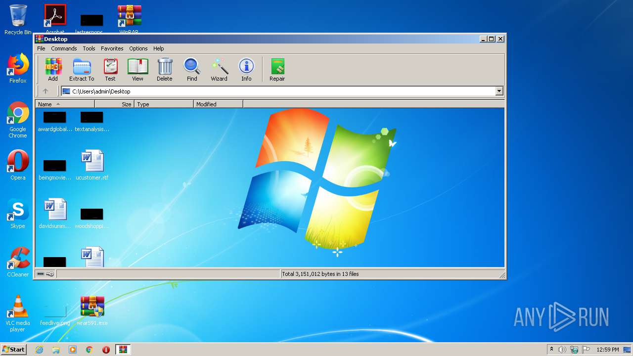Click the Start button

point(13,350)
